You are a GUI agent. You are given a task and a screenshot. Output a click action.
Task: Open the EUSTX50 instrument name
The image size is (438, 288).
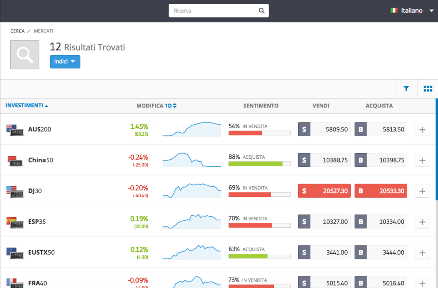click(41, 252)
